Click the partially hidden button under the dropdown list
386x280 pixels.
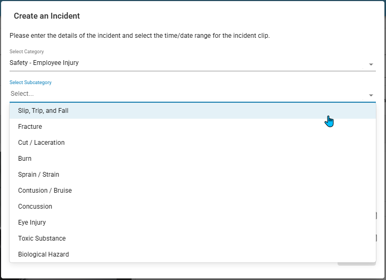click(x=357, y=264)
